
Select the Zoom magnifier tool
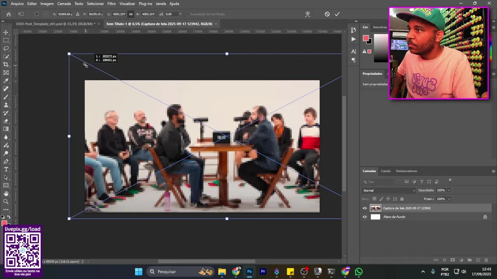(6, 202)
